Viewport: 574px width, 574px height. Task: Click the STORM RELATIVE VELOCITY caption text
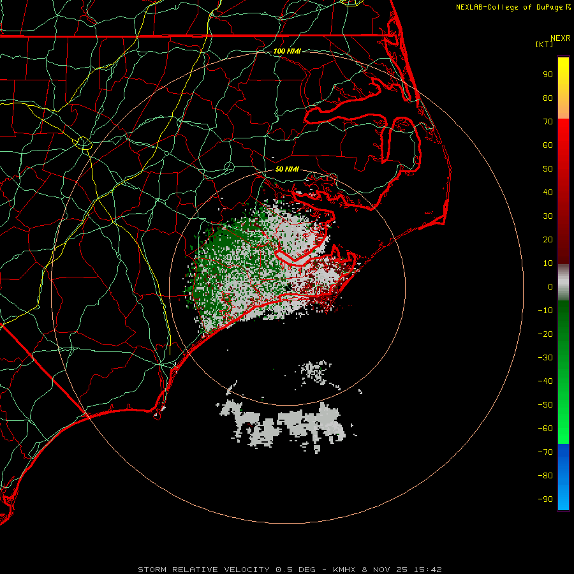click(x=204, y=570)
